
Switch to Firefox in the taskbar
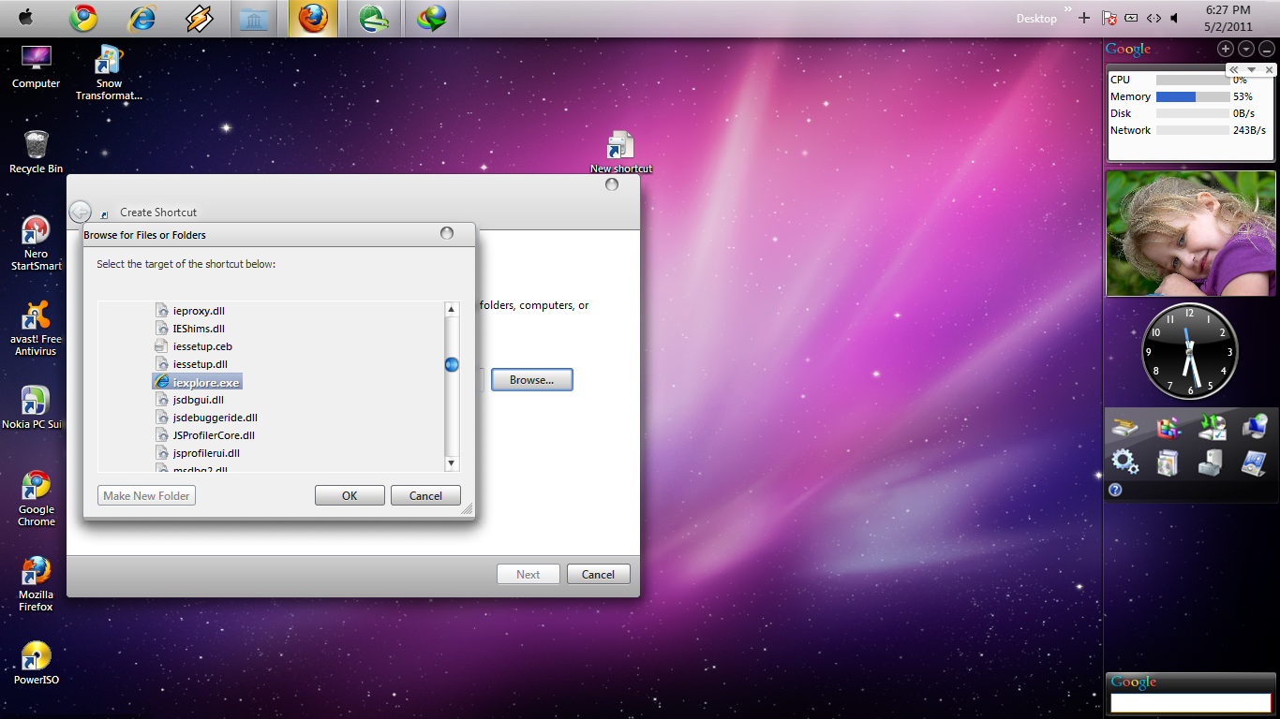click(313, 18)
